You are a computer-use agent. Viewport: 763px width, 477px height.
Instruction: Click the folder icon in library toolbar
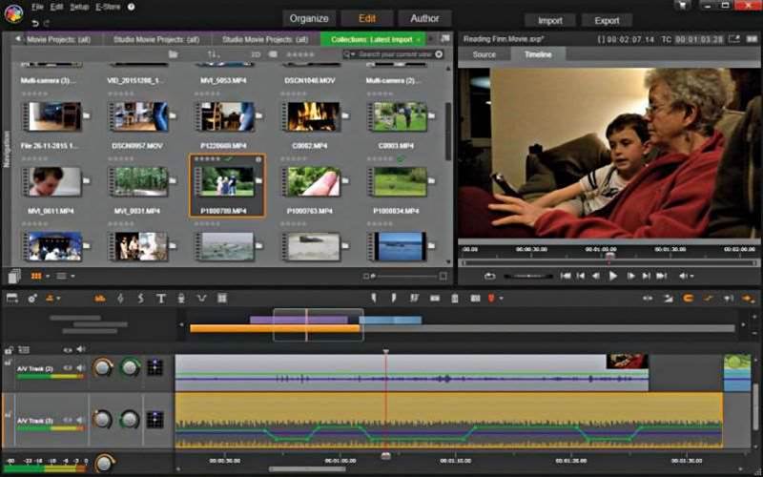(x=173, y=54)
